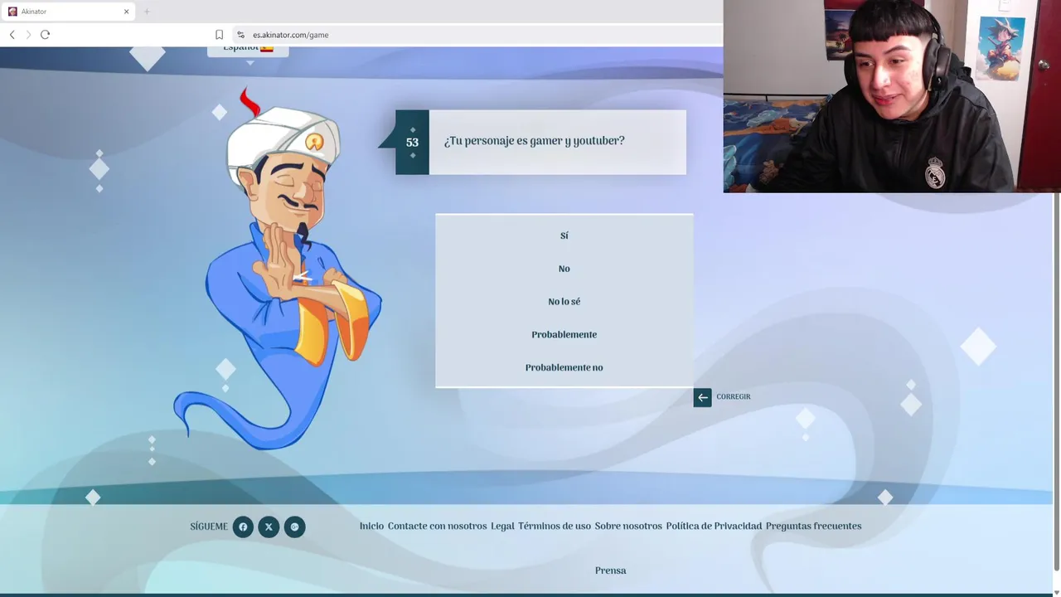Pick the 'Probablemente no' answer
The image size is (1061, 597).
pyautogui.click(x=564, y=367)
